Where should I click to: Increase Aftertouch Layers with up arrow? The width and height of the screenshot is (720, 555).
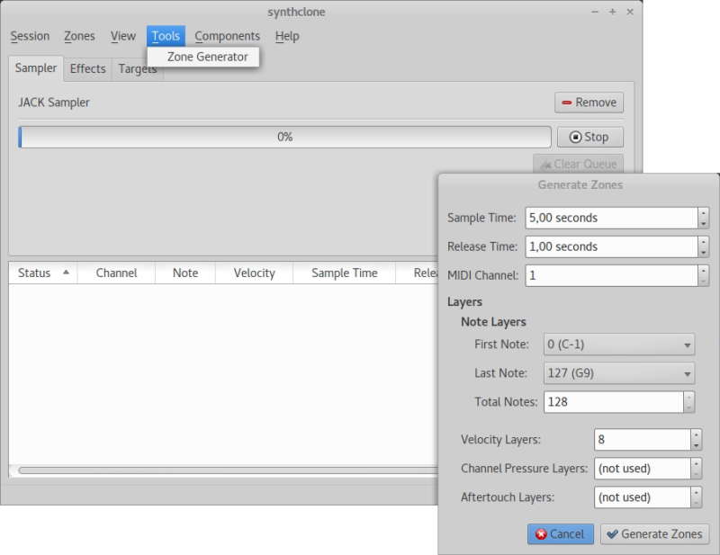click(x=696, y=493)
